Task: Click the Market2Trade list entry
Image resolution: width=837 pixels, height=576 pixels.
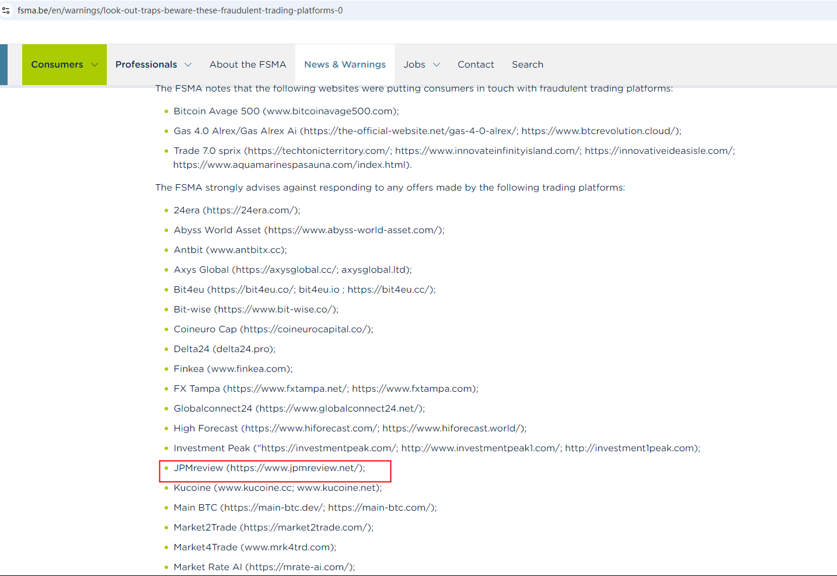Action: (x=273, y=528)
